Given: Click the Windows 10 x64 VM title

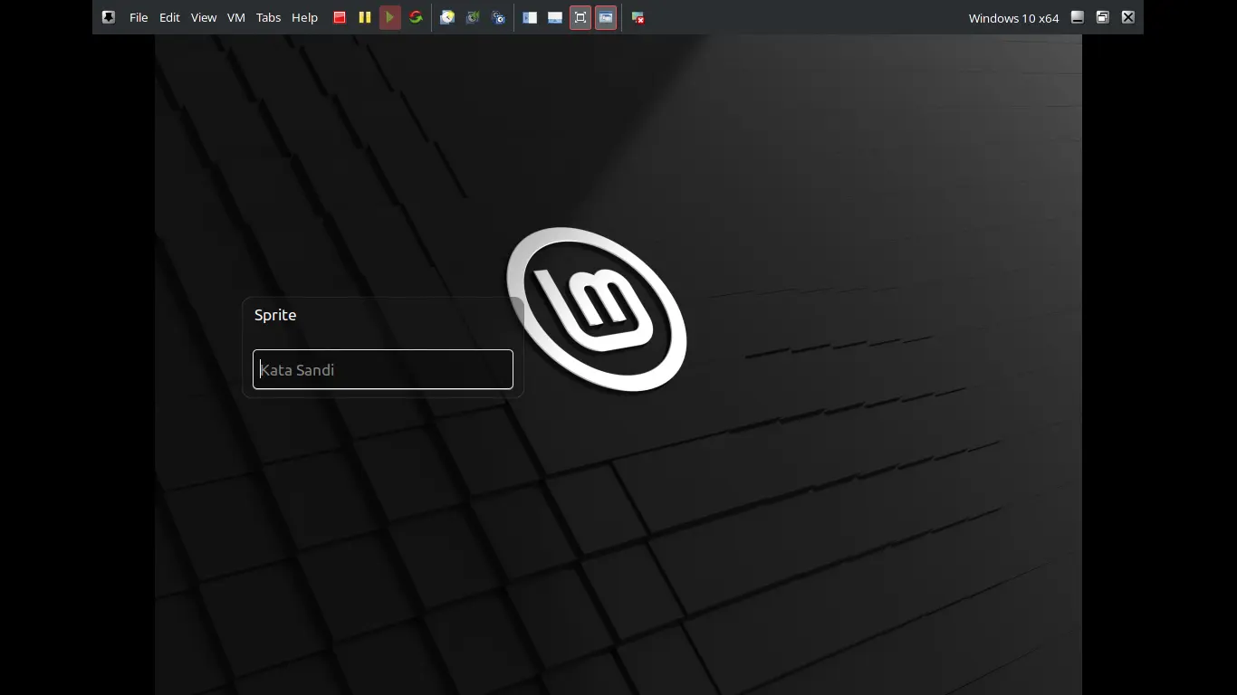Looking at the screenshot, I should (x=1013, y=18).
